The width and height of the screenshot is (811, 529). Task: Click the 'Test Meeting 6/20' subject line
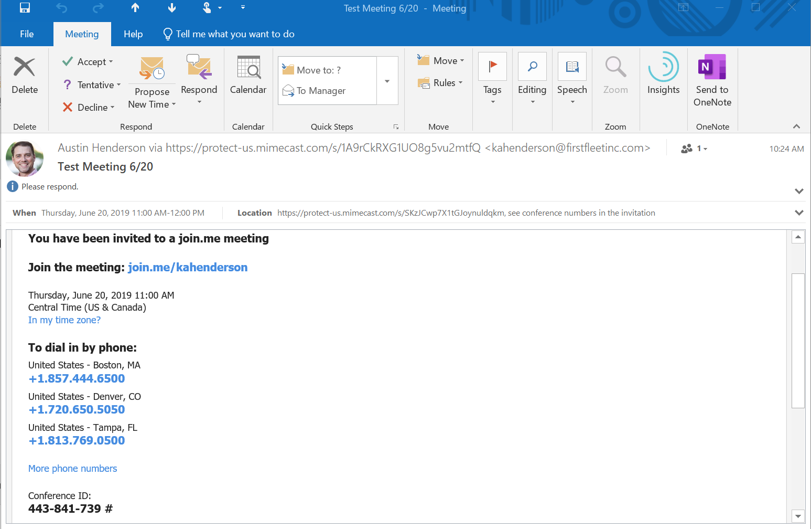pos(105,166)
